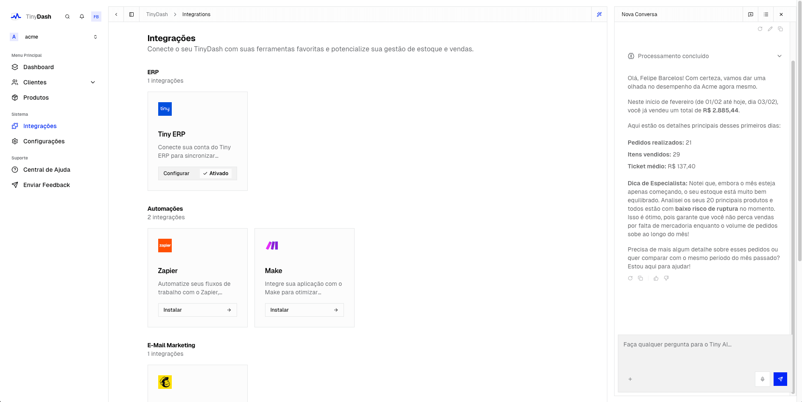Expand the Clientes submenu chevron

coord(93,82)
